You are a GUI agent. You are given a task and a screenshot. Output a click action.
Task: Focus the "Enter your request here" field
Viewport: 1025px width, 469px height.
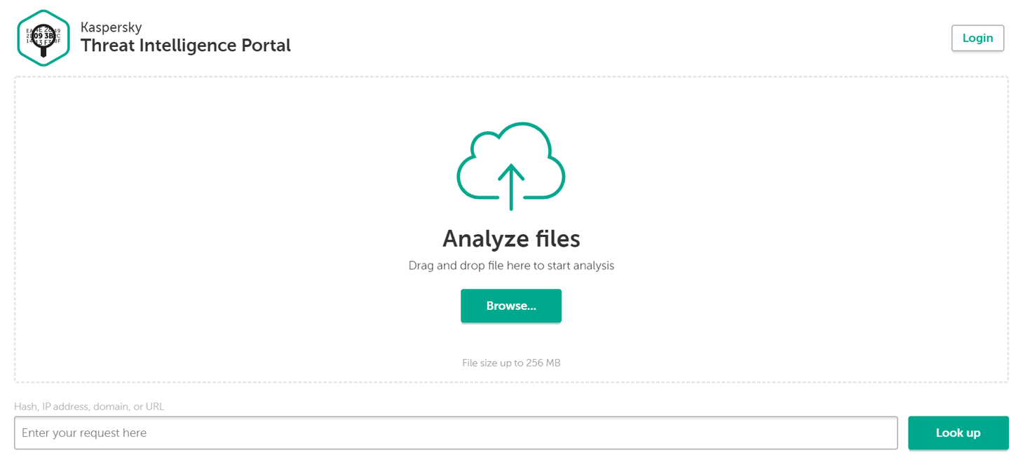456,433
